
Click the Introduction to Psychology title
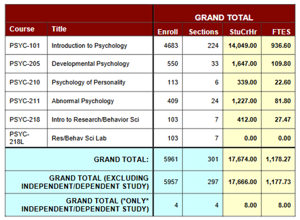click(89, 46)
